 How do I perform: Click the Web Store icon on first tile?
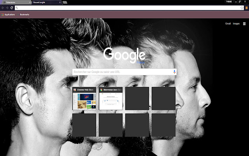point(75,90)
